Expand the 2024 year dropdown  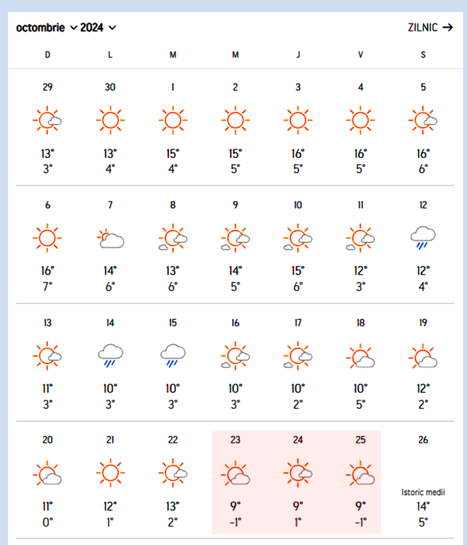(98, 28)
